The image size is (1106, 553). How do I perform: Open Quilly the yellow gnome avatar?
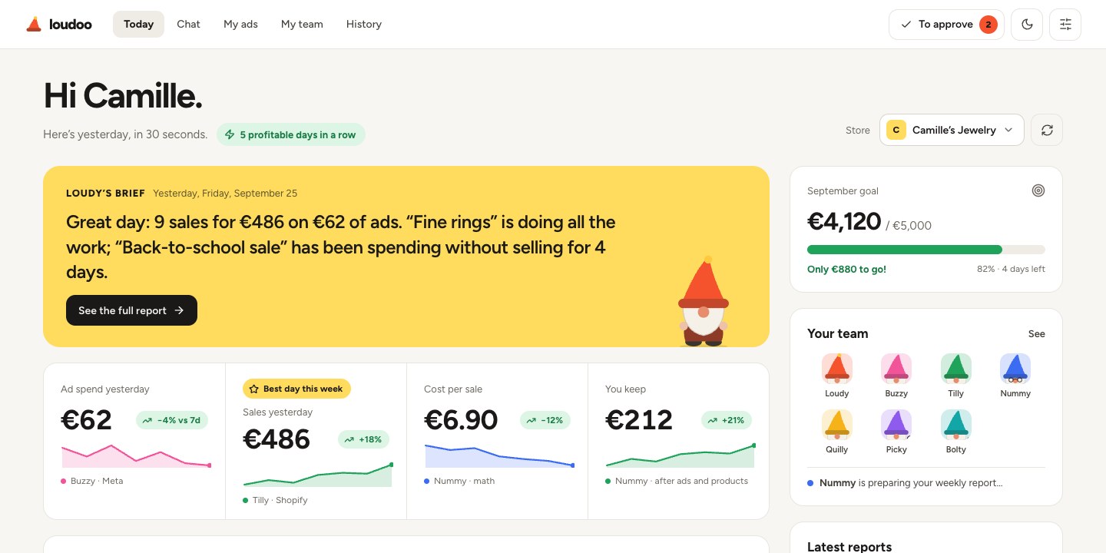coord(837,425)
